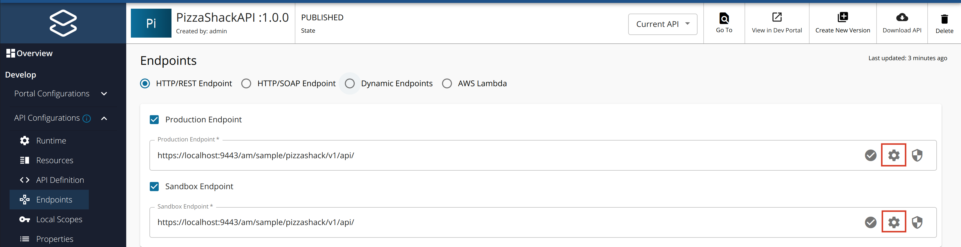The image size is (961, 247).
Task: Click the Download API cloud icon
Action: pyautogui.click(x=902, y=17)
